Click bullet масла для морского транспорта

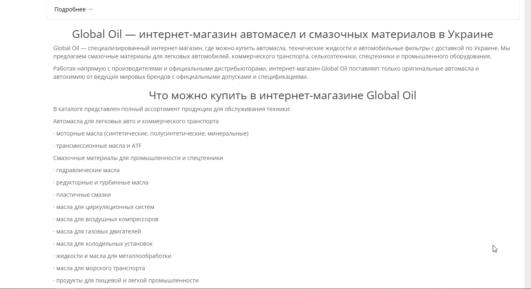(99, 268)
